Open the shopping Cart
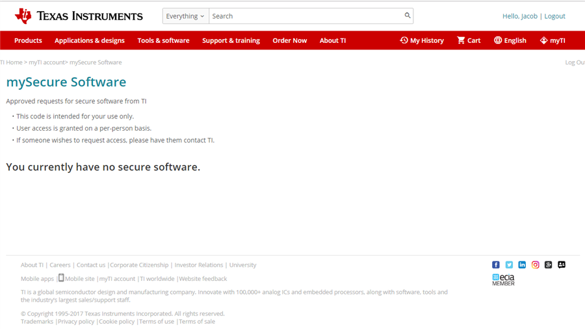 (469, 40)
